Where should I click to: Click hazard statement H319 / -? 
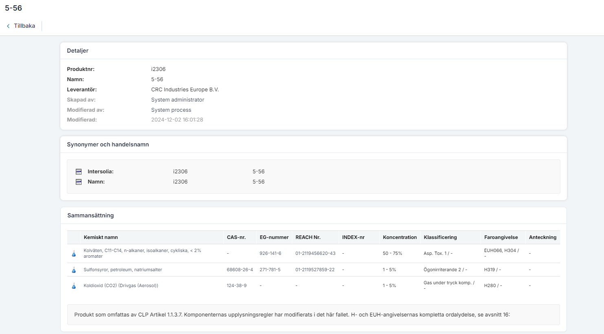click(x=492, y=270)
